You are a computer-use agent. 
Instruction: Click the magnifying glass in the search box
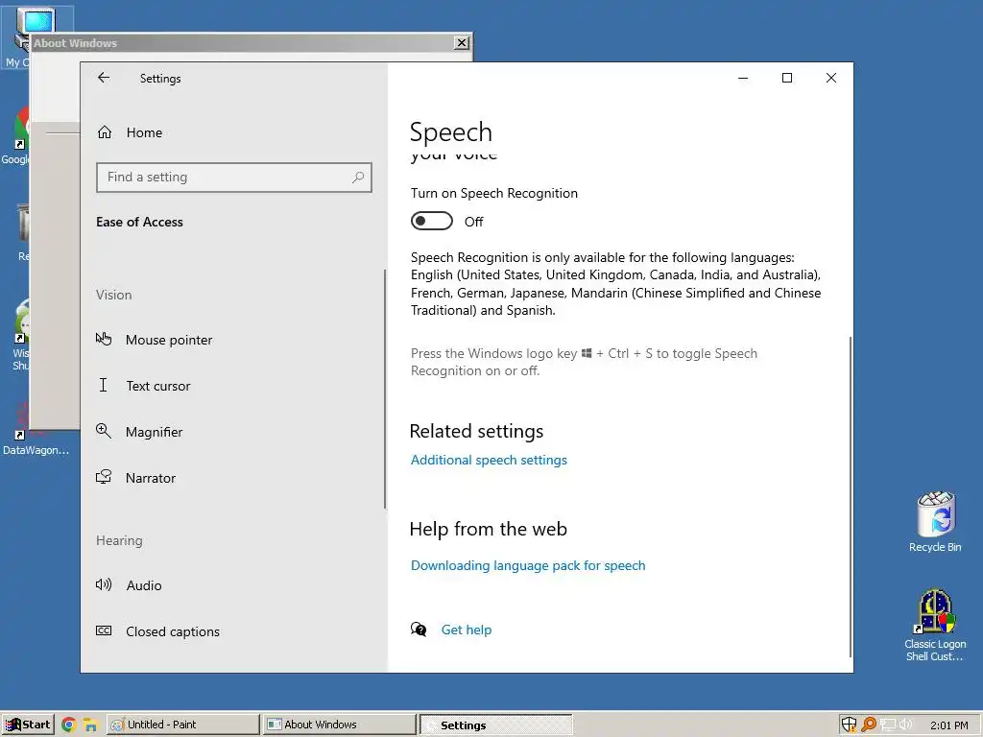pos(358,178)
